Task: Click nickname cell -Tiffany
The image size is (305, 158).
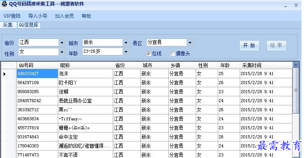Action: [85, 119]
